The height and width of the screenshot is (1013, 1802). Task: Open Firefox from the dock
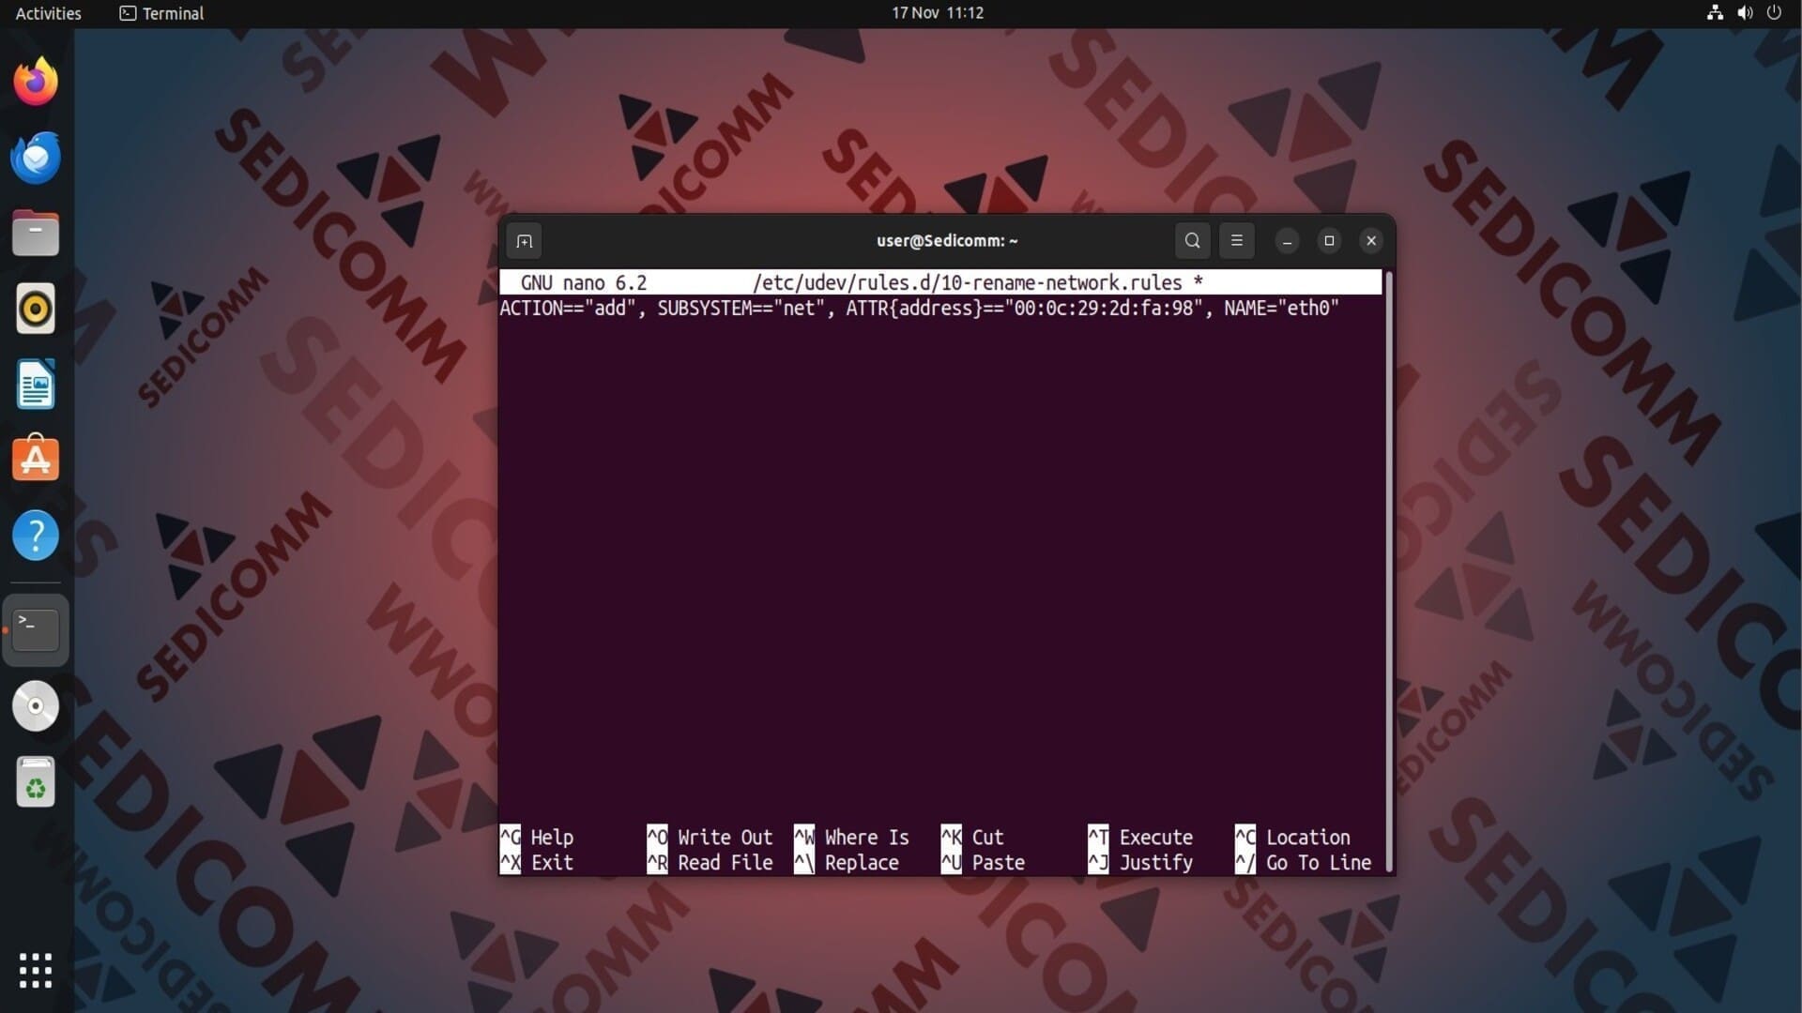coord(36,82)
